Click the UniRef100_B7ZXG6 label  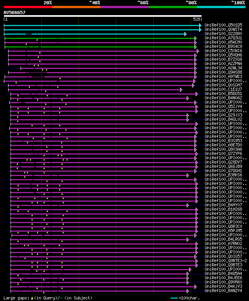coord(223,59)
